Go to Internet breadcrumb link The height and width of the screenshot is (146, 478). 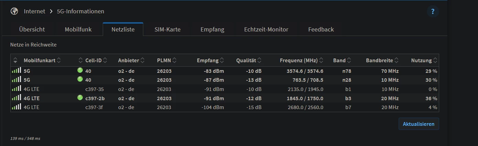point(34,11)
